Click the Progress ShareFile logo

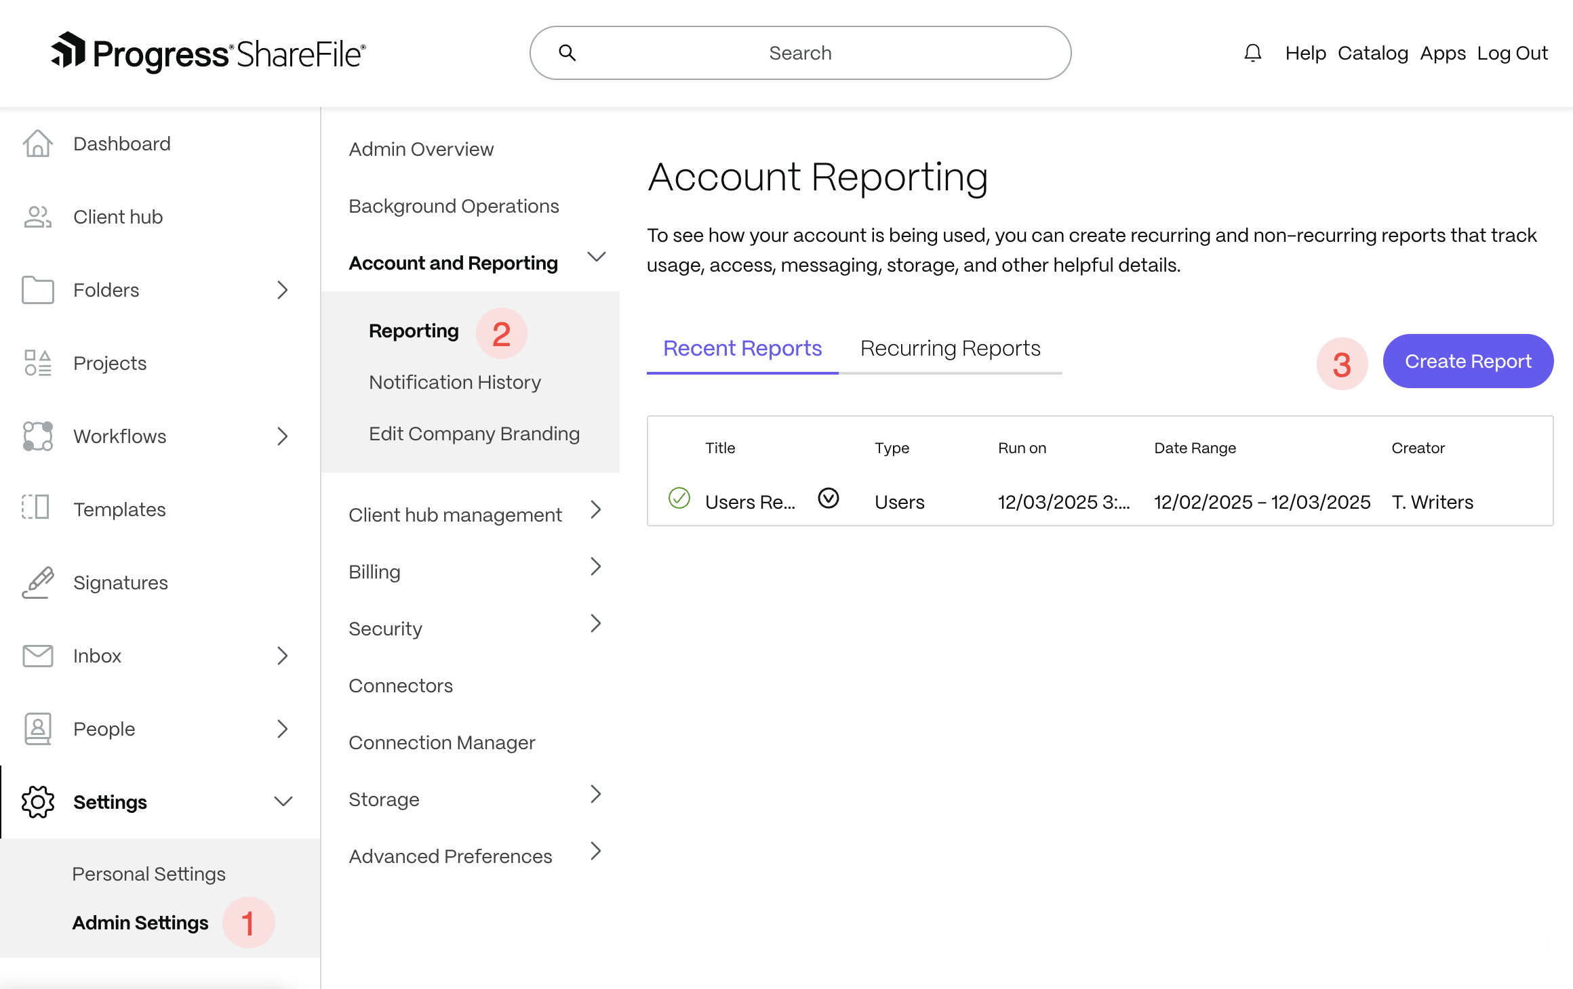(x=208, y=53)
